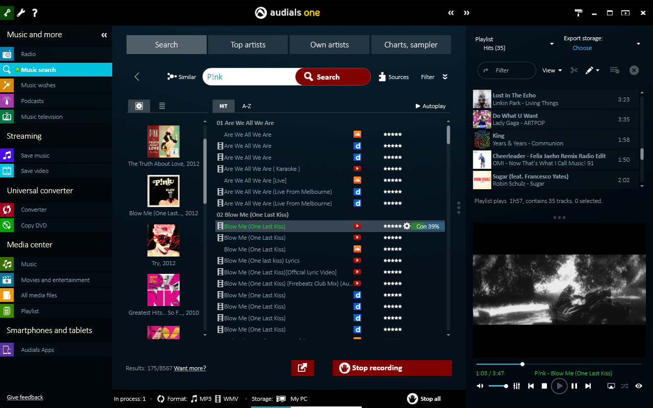Click Stop recording button

pos(392,368)
